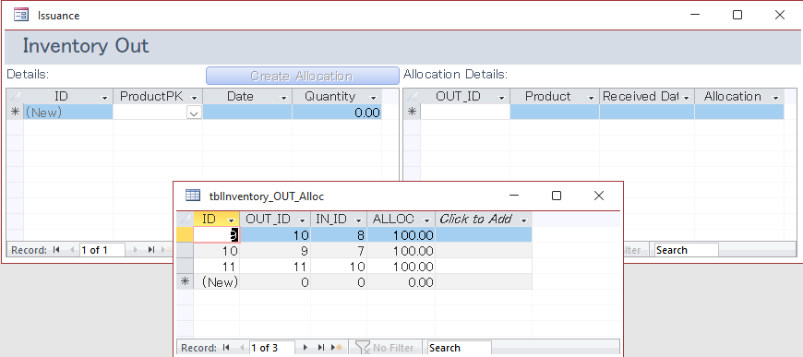Viewport: 803px width, 357px height.
Task: Open the ALLOC column header dropdown
Action: tap(426, 220)
